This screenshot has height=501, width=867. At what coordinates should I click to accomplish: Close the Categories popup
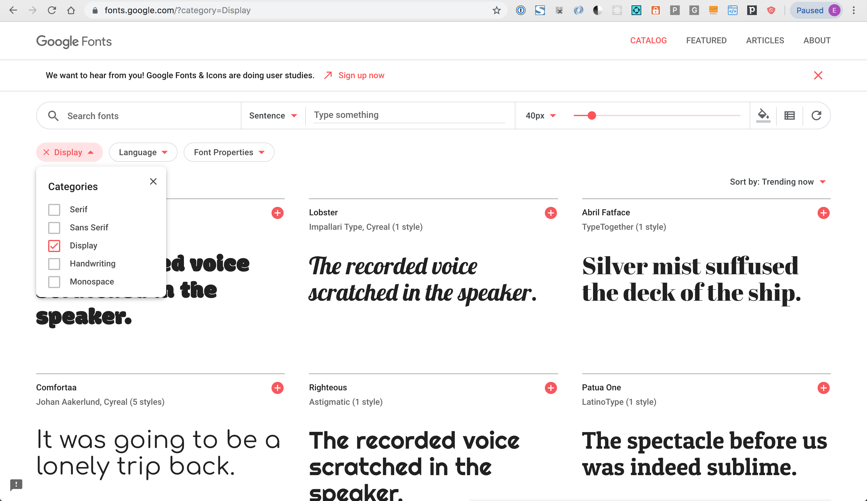[153, 181]
